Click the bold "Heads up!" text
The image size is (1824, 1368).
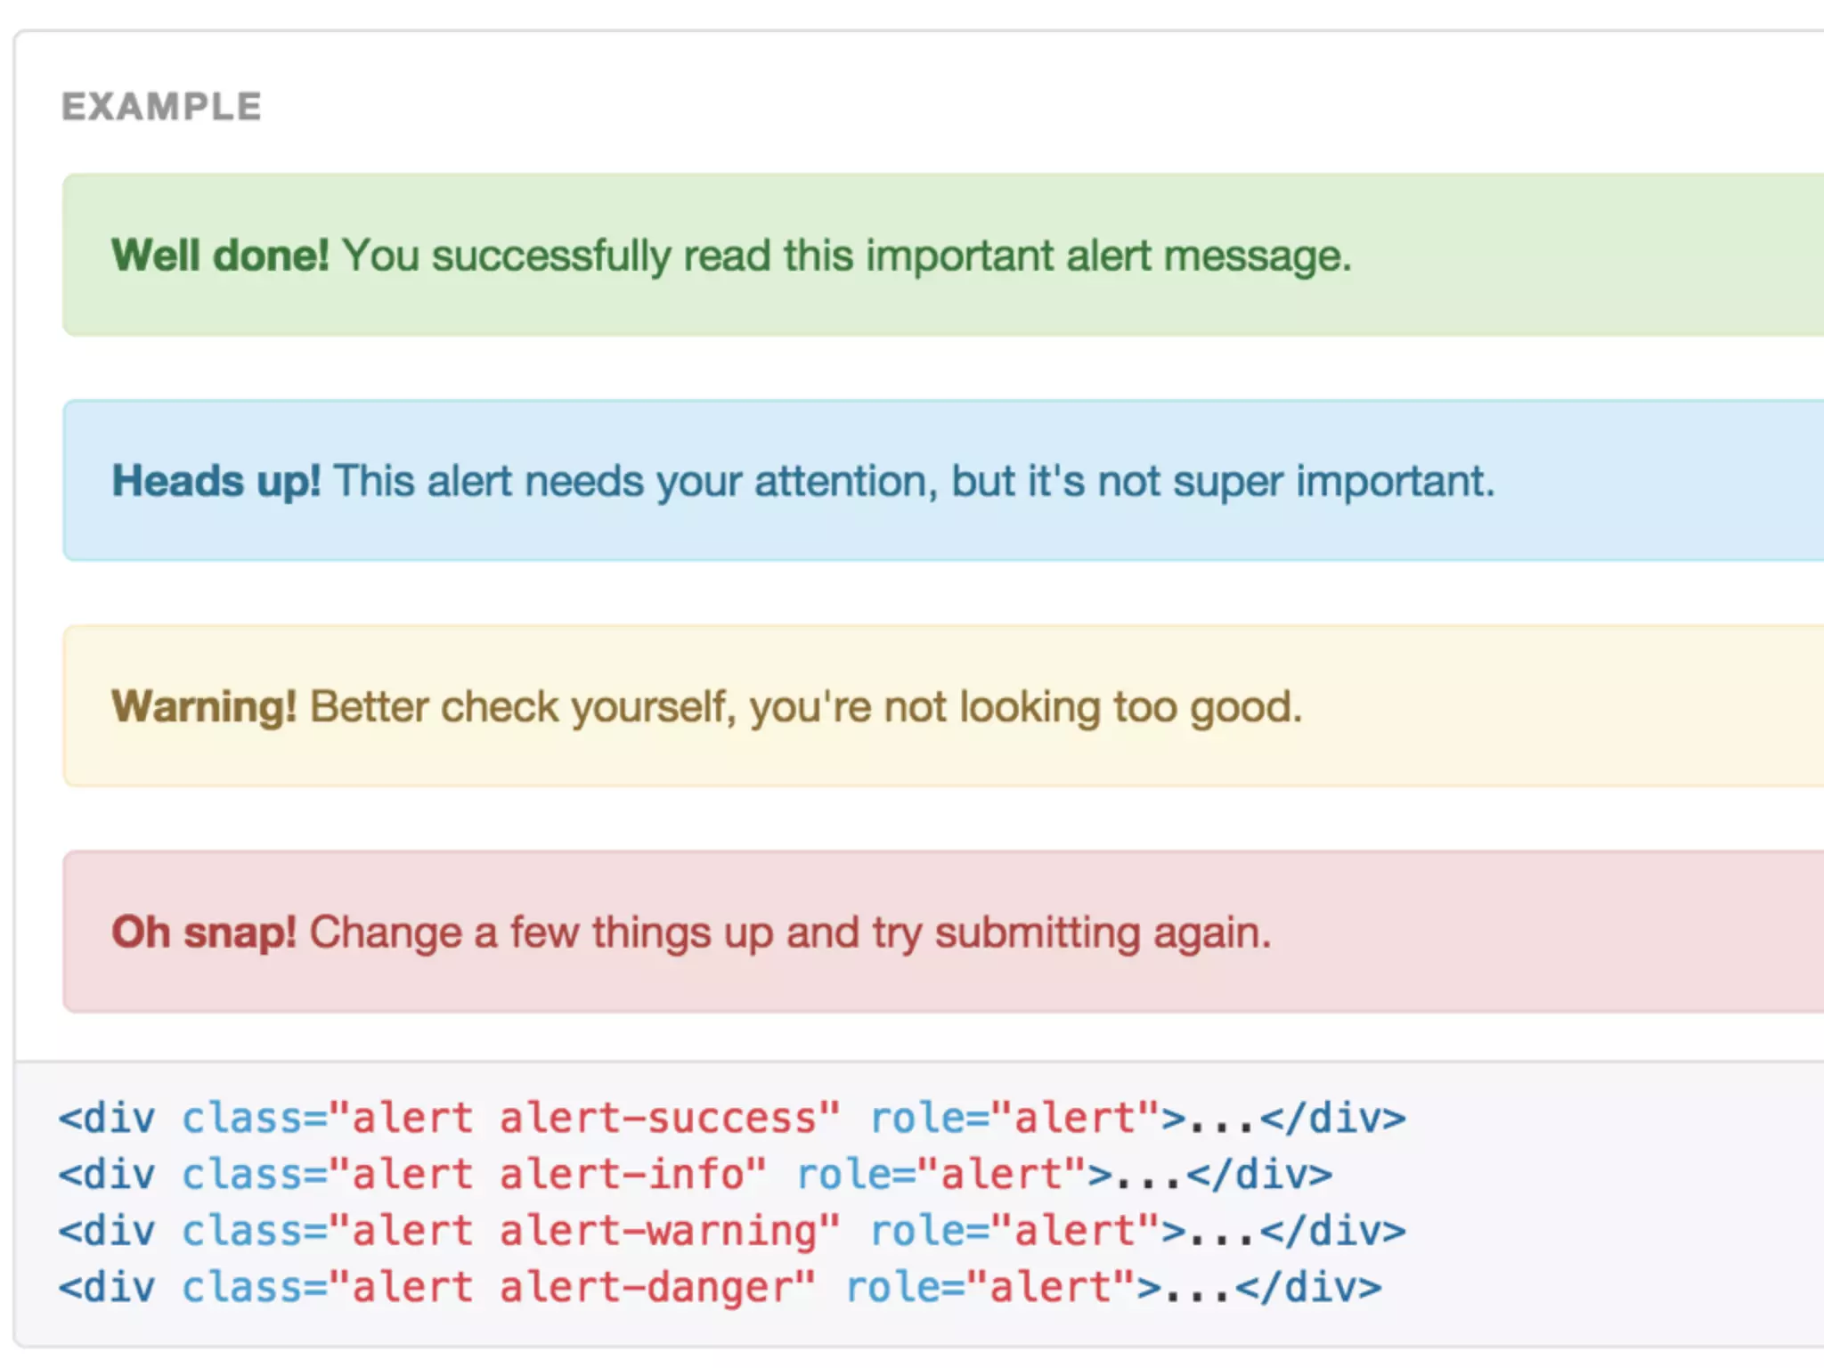tap(216, 481)
